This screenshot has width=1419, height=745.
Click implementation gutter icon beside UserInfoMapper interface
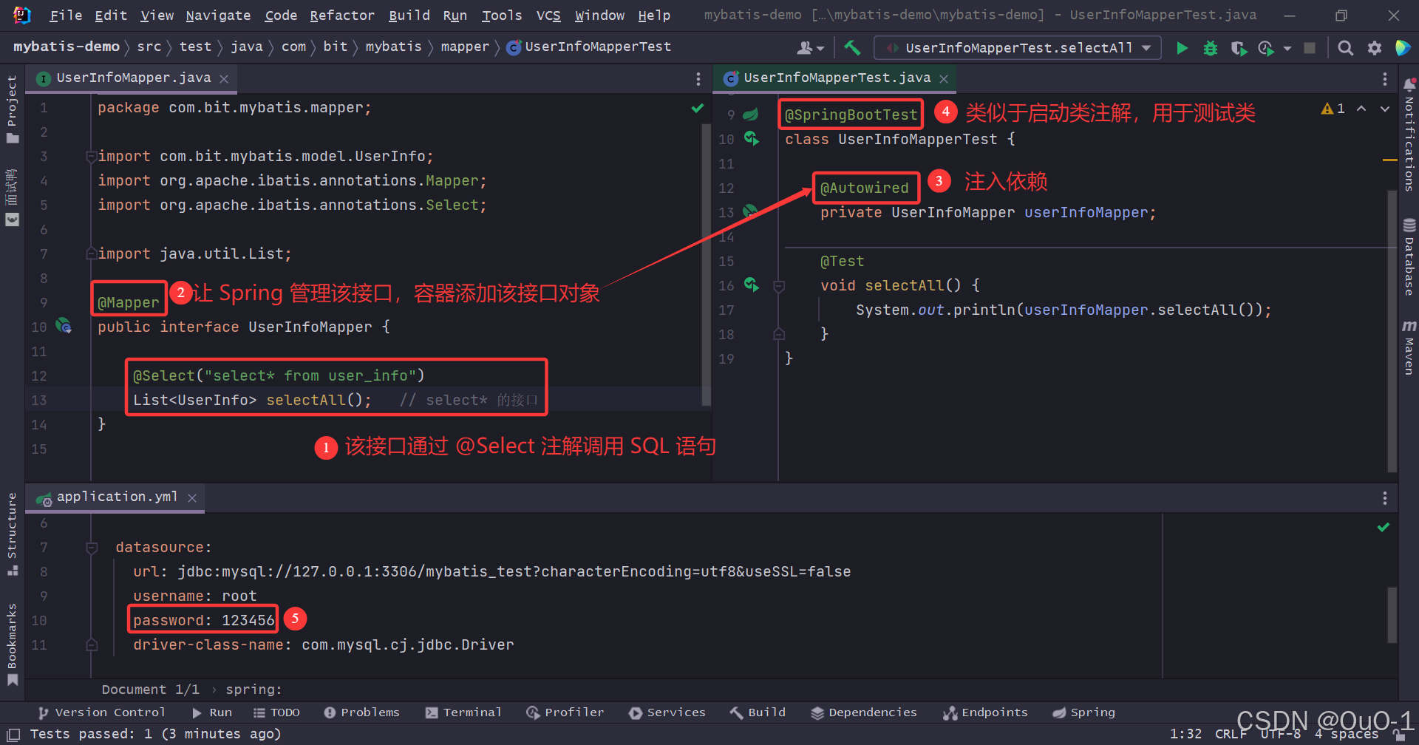(64, 326)
